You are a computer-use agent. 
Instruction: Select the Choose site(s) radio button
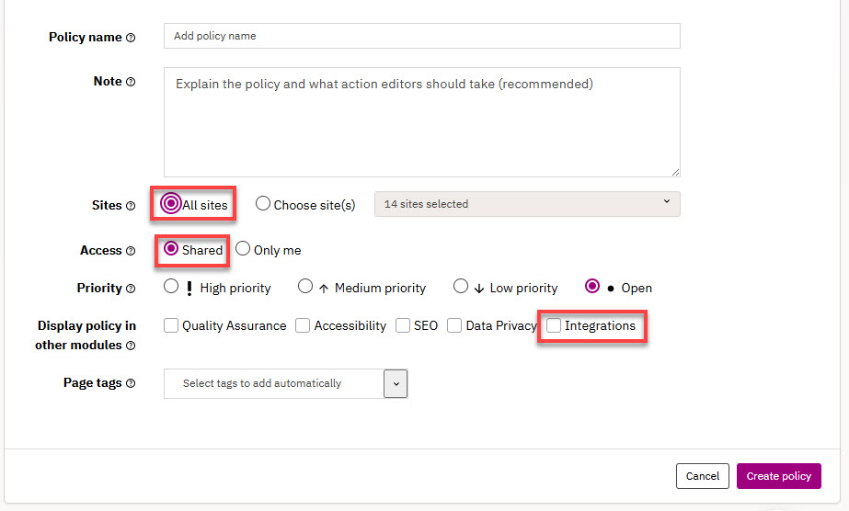(x=263, y=203)
